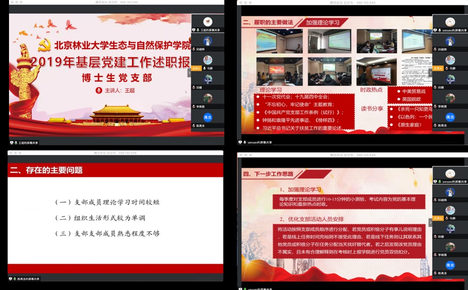Viewport: 468px width, 290px height.
Task: Click 腾讯会议 title bar of bottom-left window
Action: pos(115,153)
